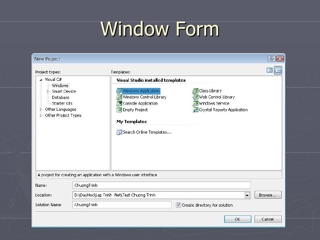This screenshot has height=240, width=320.
Task: Click Other Project Types label
Action: (x=63, y=115)
